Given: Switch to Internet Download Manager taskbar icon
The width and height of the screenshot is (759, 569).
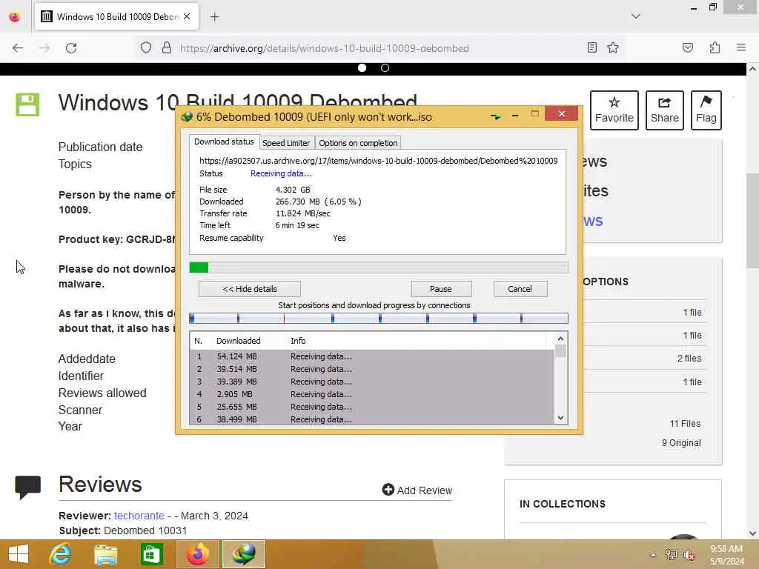Looking at the screenshot, I should tap(243, 554).
